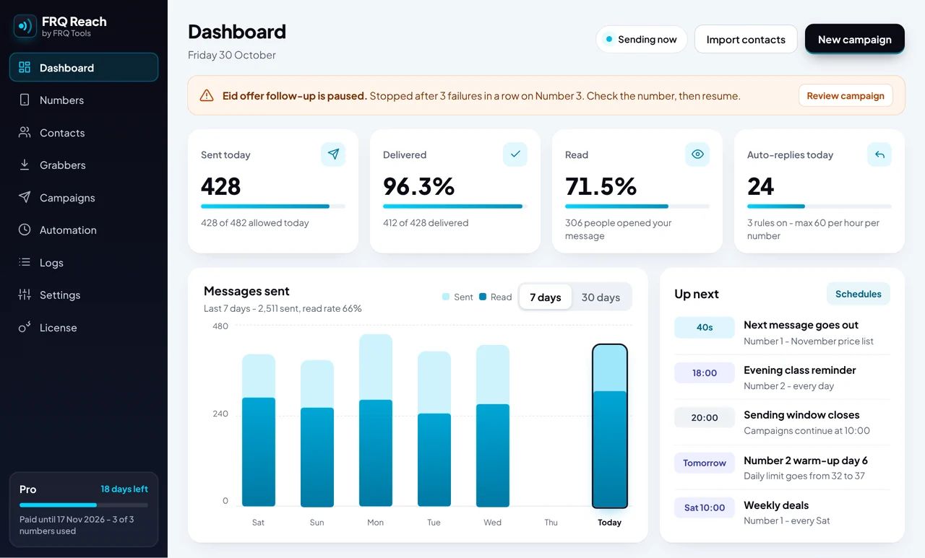The image size is (925, 558).
Task: Open the Dashboard menu item
Action: point(84,67)
